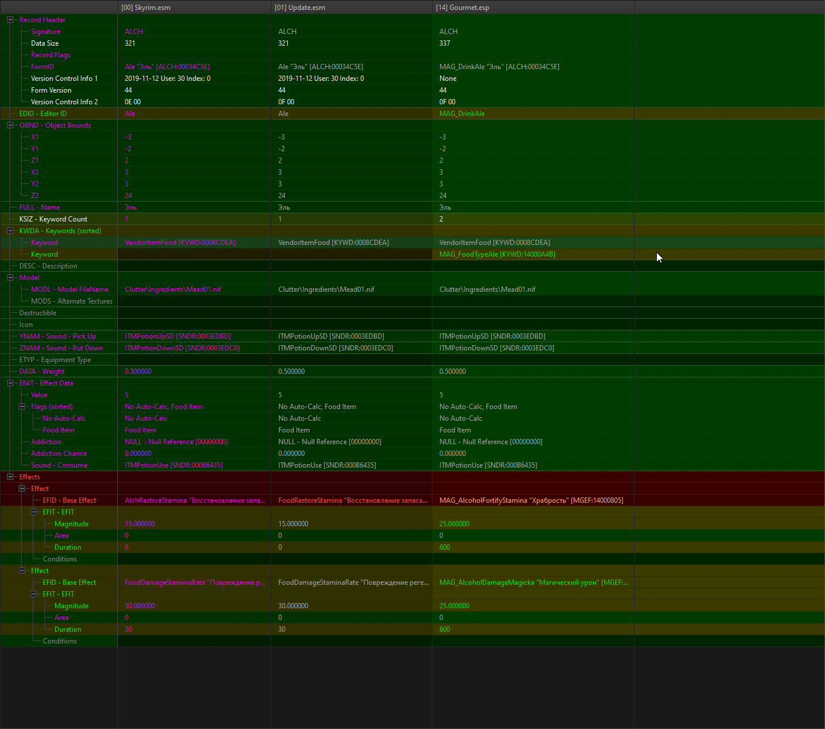Click the MAG_FoodTypeAle keyword cell
Viewport: 825px width, 729px height.
[497, 254]
